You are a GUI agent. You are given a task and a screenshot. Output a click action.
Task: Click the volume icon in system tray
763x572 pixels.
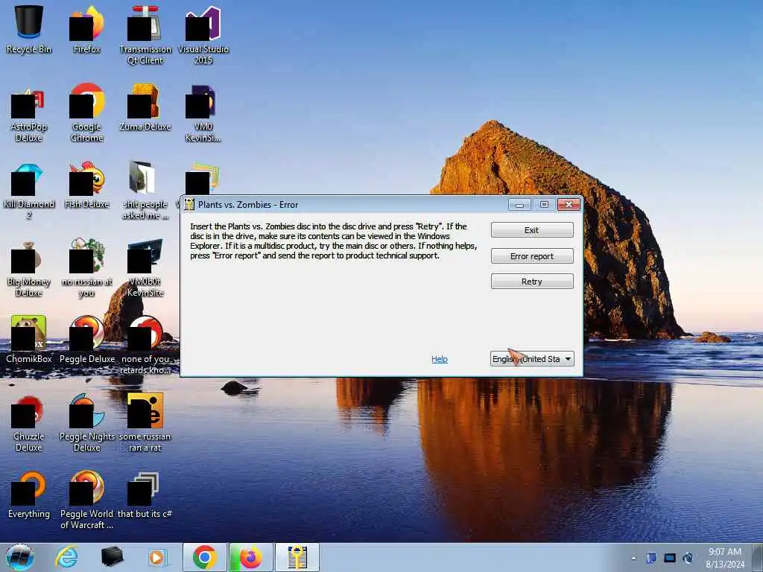click(x=688, y=558)
